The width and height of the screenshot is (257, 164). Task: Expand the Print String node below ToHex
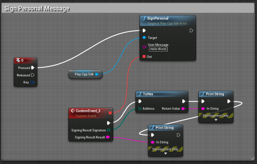(x=165, y=153)
